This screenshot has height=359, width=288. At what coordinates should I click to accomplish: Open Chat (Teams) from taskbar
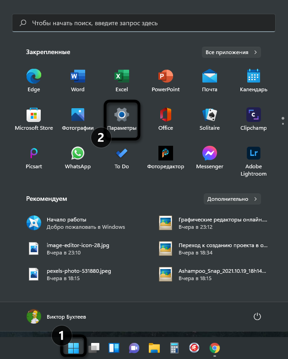134,348
